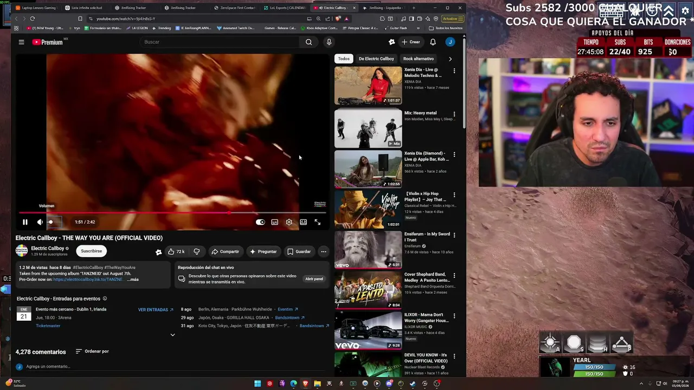
Task: Show more filter chips with the arrow
Action: click(450, 58)
